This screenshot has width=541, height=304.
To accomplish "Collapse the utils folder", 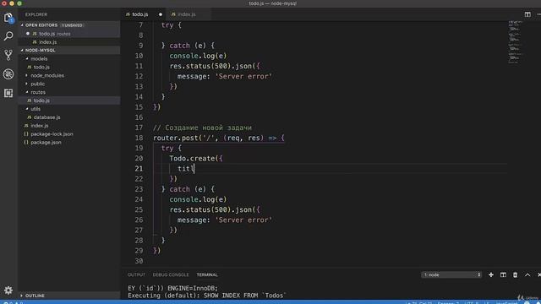I will [x=36, y=109].
